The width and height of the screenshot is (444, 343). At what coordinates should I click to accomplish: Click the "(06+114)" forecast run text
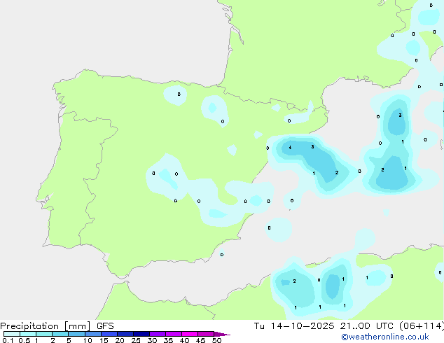tap(422, 326)
